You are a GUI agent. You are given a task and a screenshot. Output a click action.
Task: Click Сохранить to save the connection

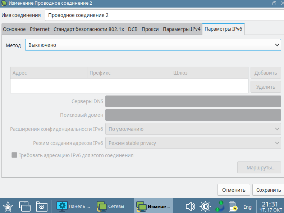[x=269, y=190]
